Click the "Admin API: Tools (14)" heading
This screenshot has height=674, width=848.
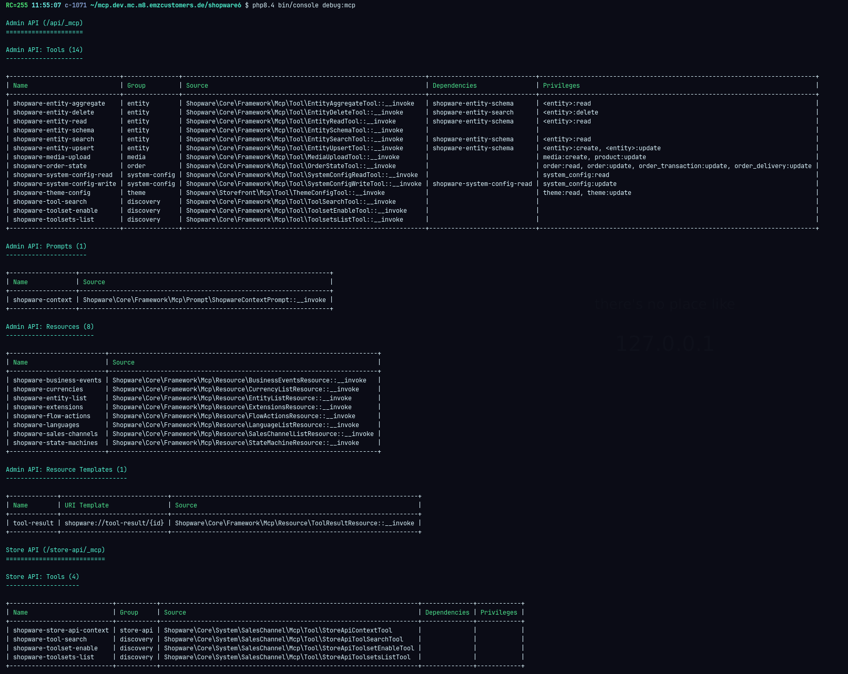coord(44,50)
